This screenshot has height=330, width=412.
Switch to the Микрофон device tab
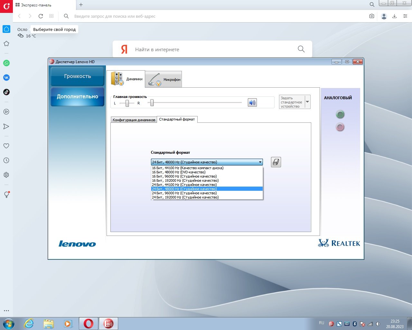pos(164,79)
